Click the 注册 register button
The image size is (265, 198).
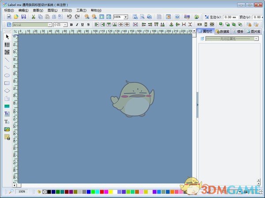pos(187,17)
